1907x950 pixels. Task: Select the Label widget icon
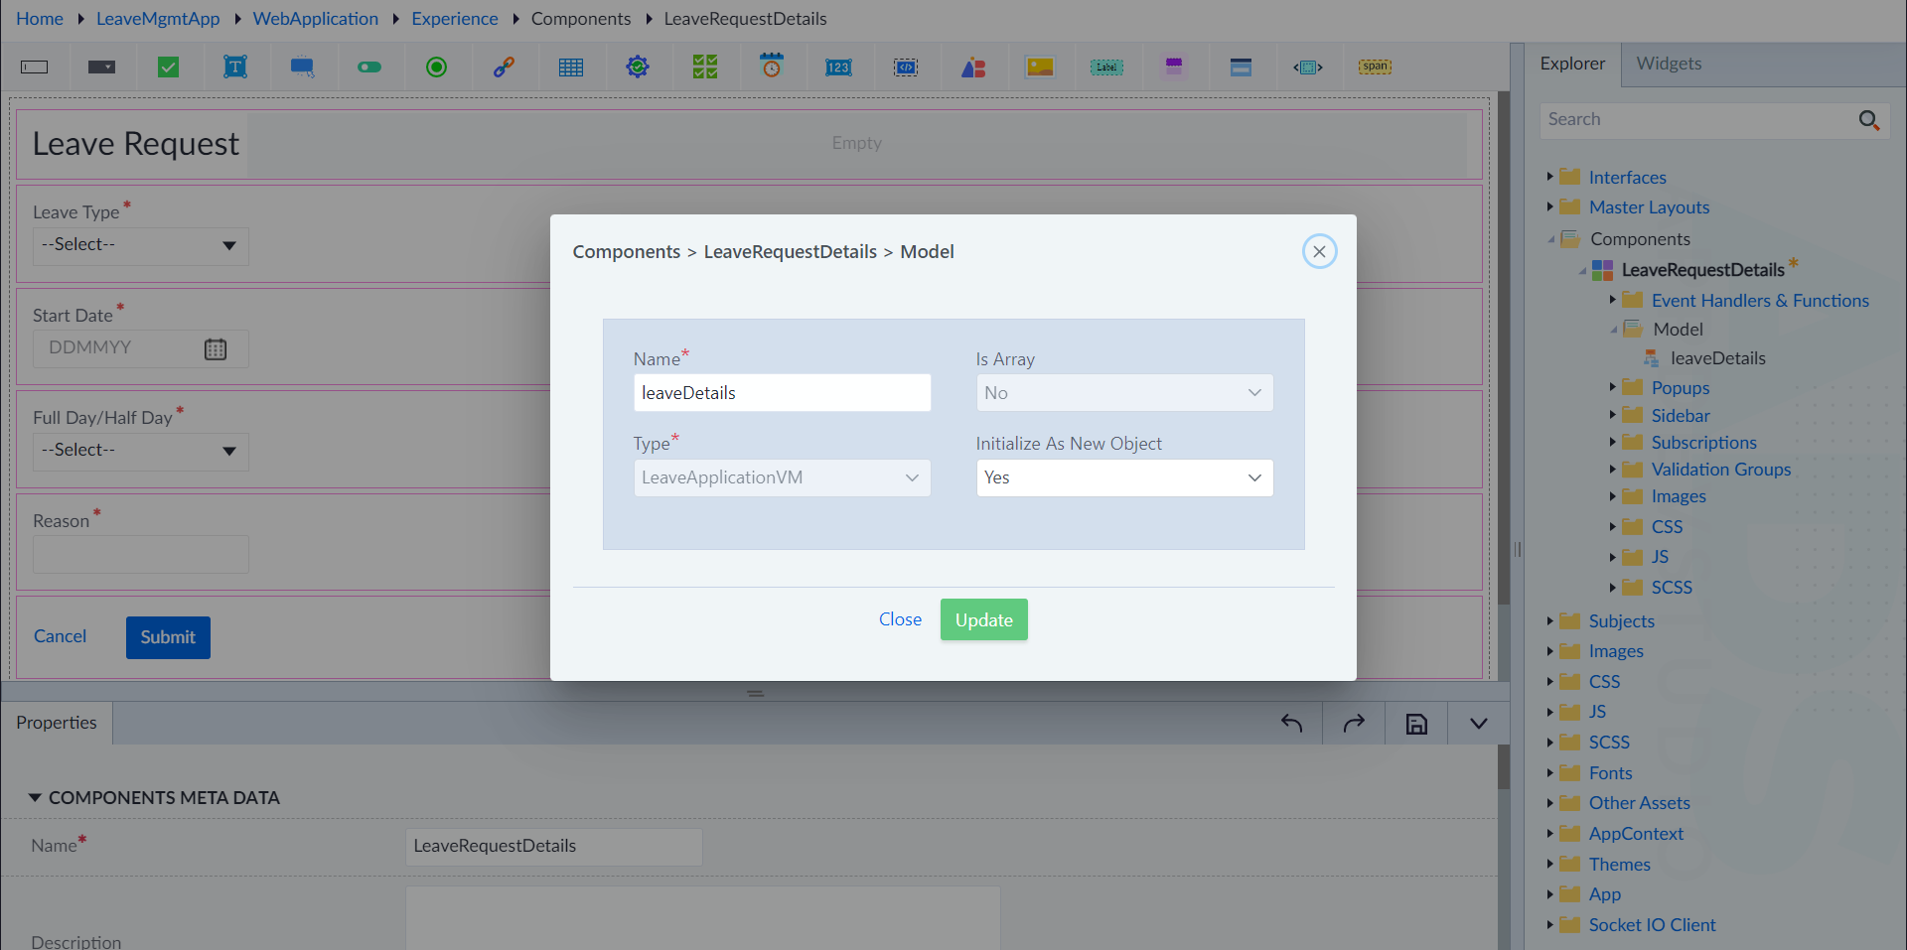[x=1106, y=68]
